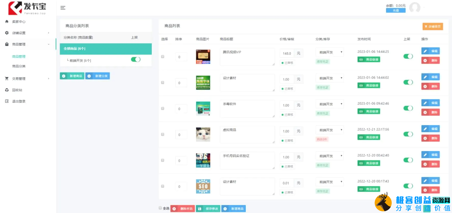Click the 充值 recharge button
The width and height of the screenshot is (452, 213).
click(396, 10)
